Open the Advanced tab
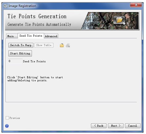 [51, 36]
